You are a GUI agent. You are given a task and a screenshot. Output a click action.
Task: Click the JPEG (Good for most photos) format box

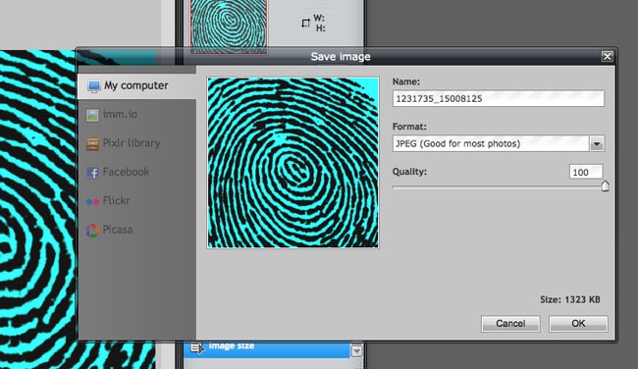pos(491,143)
